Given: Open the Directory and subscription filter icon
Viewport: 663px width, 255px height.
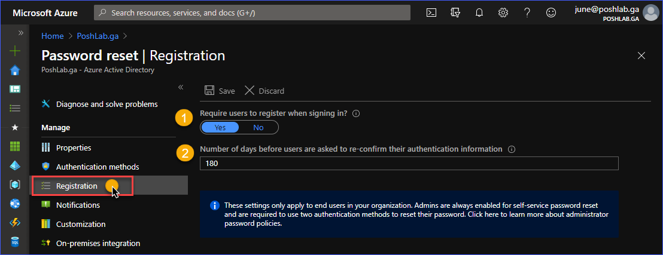Looking at the screenshot, I should click(455, 13).
